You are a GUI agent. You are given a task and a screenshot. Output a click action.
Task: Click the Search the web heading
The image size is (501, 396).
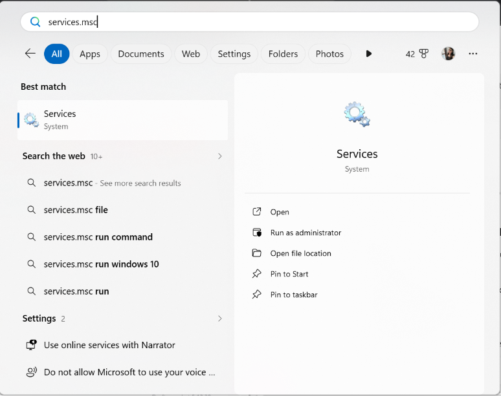(54, 156)
